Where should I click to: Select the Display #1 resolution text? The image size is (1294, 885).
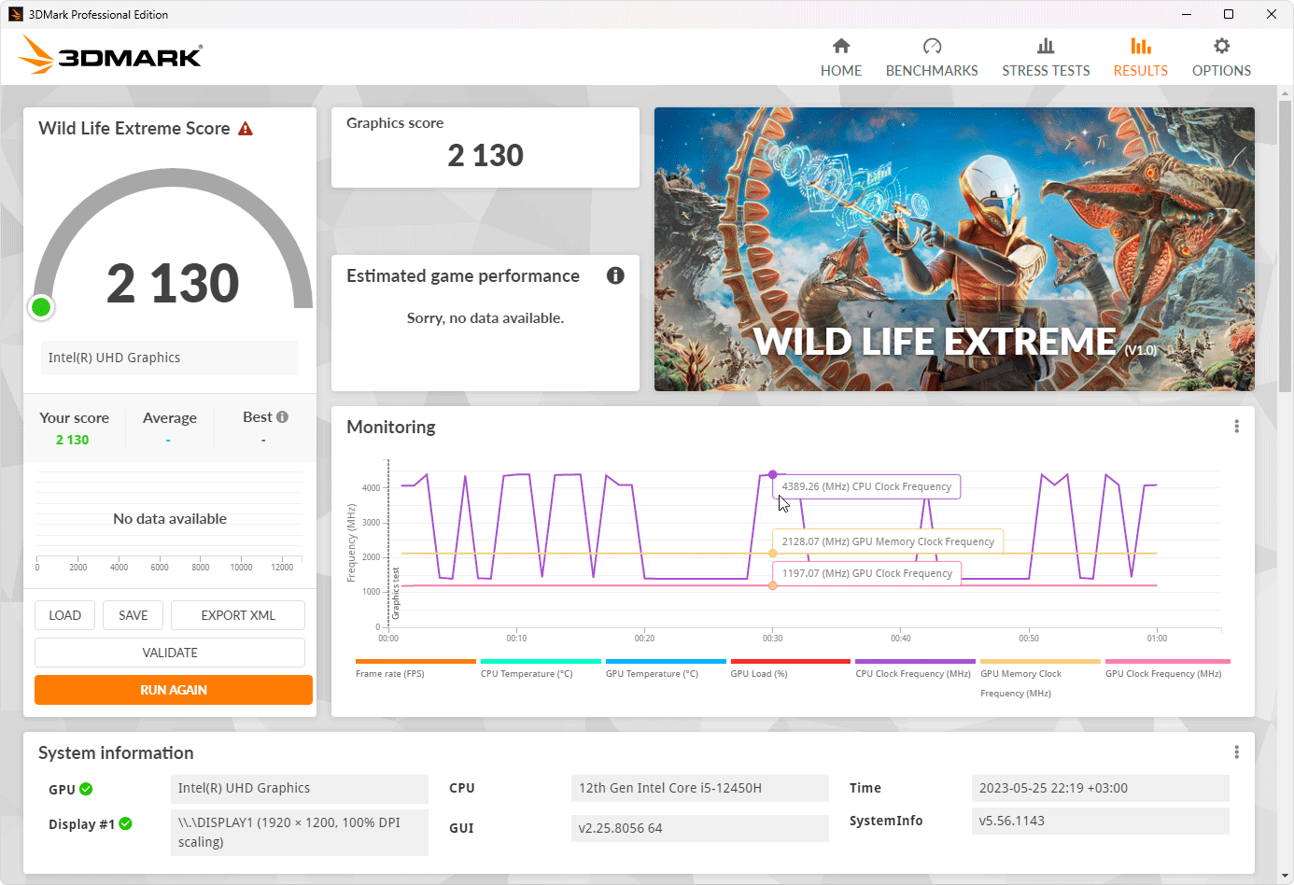[x=300, y=832]
